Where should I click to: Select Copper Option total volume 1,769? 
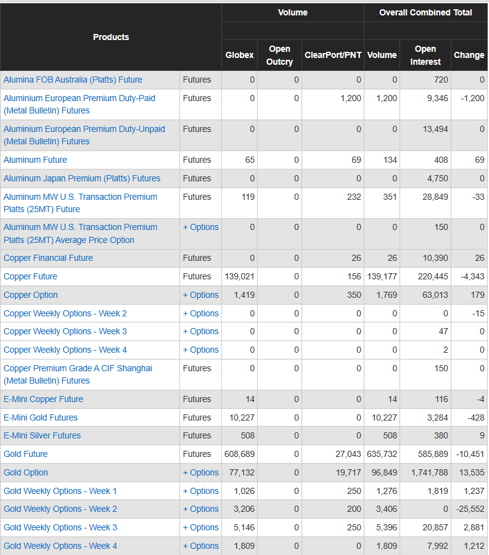(387, 295)
